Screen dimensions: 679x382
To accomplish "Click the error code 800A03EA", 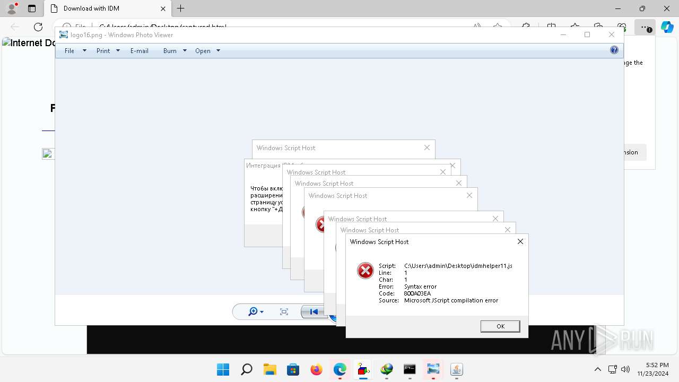I will click(417, 293).
